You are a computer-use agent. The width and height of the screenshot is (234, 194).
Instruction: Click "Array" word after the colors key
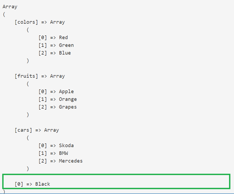[x=57, y=22]
